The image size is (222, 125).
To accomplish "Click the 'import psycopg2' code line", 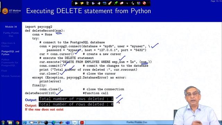I will [39, 27].
